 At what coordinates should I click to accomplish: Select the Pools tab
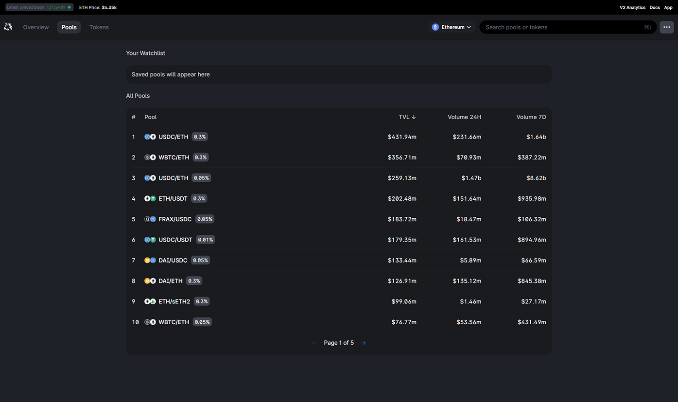(x=69, y=27)
